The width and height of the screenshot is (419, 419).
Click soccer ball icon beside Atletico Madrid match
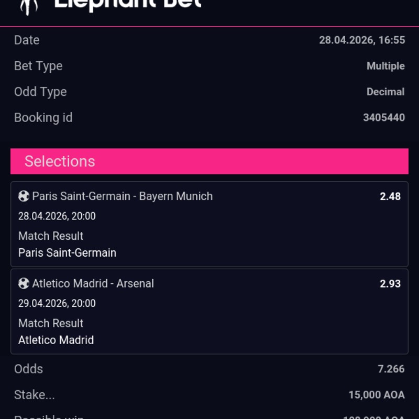tap(24, 284)
